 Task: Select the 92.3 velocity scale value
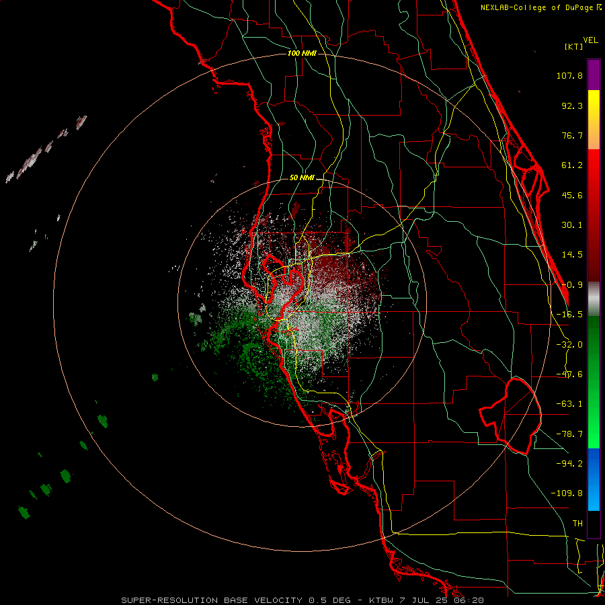[x=572, y=106]
